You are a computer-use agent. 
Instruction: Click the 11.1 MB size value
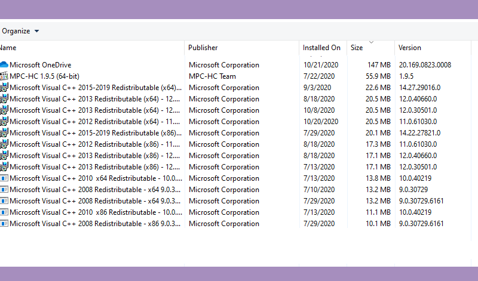click(x=378, y=212)
